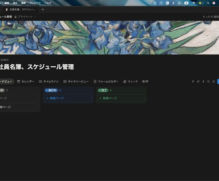
Task: Open 履歴 menu in menu bar
Action: [23, 3]
